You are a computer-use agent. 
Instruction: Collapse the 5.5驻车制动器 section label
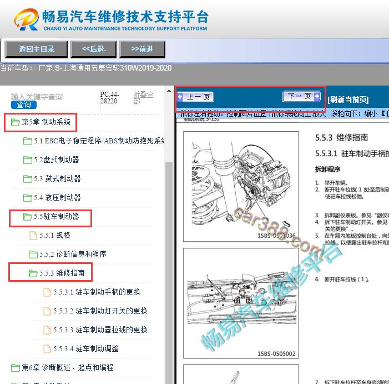[x=57, y=216]
